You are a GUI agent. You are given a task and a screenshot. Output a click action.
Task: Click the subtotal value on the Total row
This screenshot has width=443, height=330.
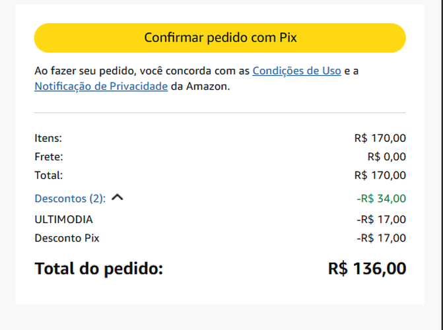(380, 175)
